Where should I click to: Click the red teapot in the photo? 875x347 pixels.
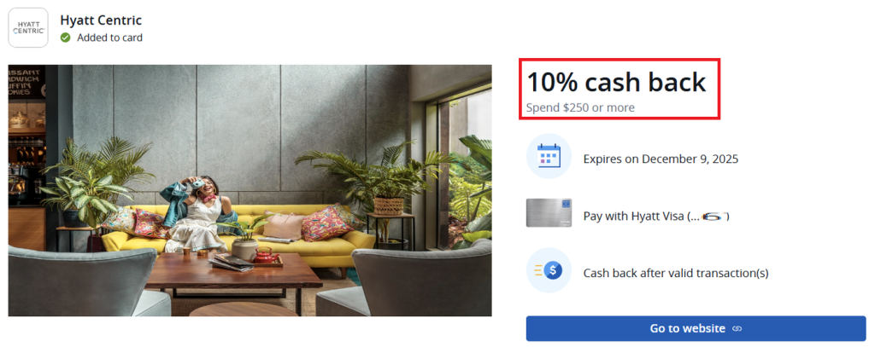click(265, 256)
